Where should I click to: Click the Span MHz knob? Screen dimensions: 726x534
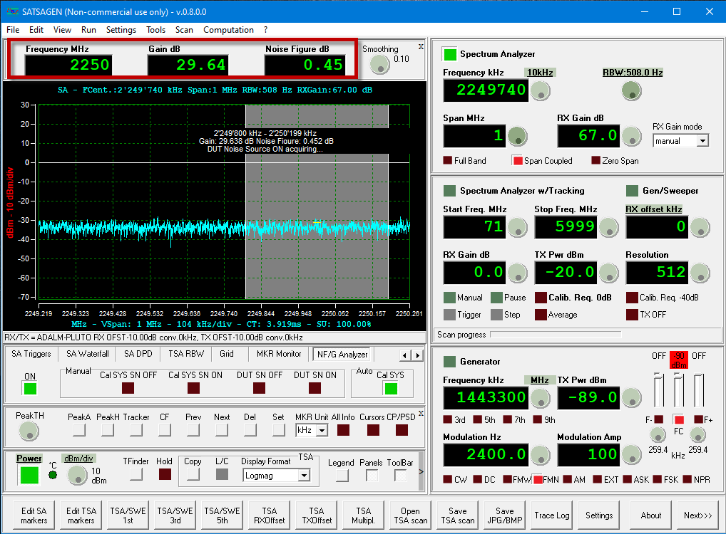(x=517, y=137)
